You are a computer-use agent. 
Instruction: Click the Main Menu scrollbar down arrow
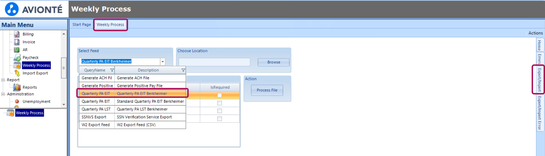[64, 104]
